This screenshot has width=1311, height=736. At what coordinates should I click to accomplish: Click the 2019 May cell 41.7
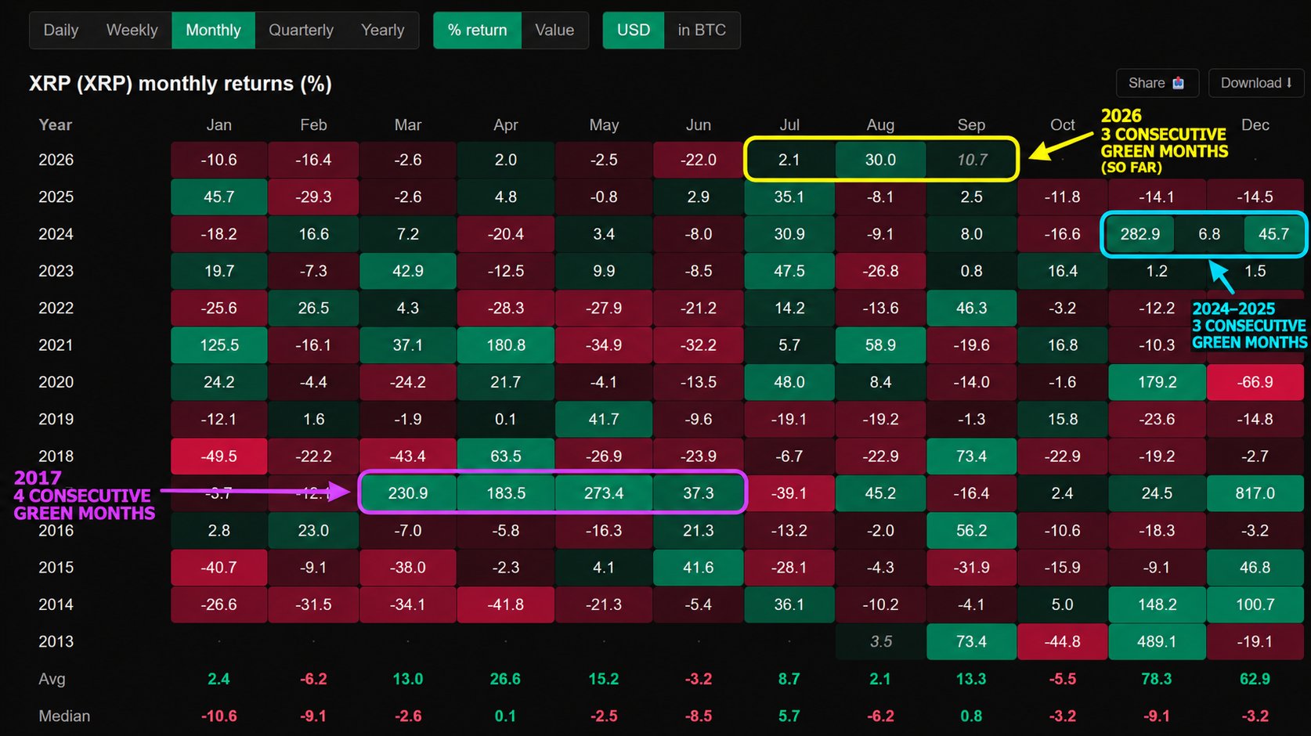coord(604,420)
